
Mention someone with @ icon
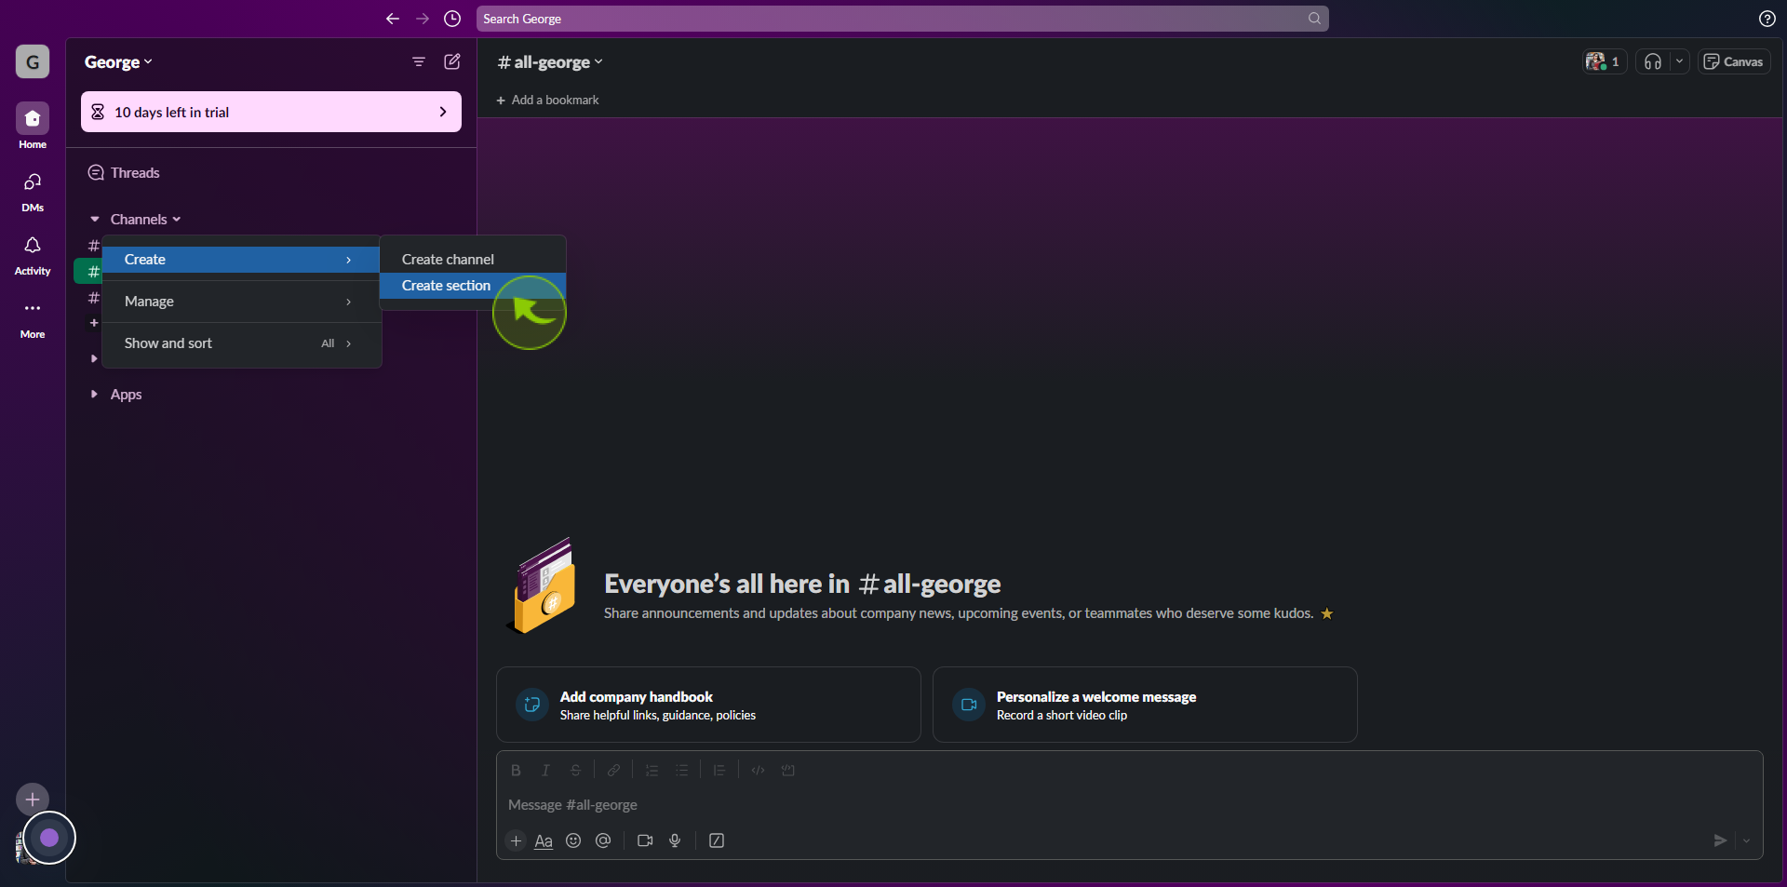point(603,840)
